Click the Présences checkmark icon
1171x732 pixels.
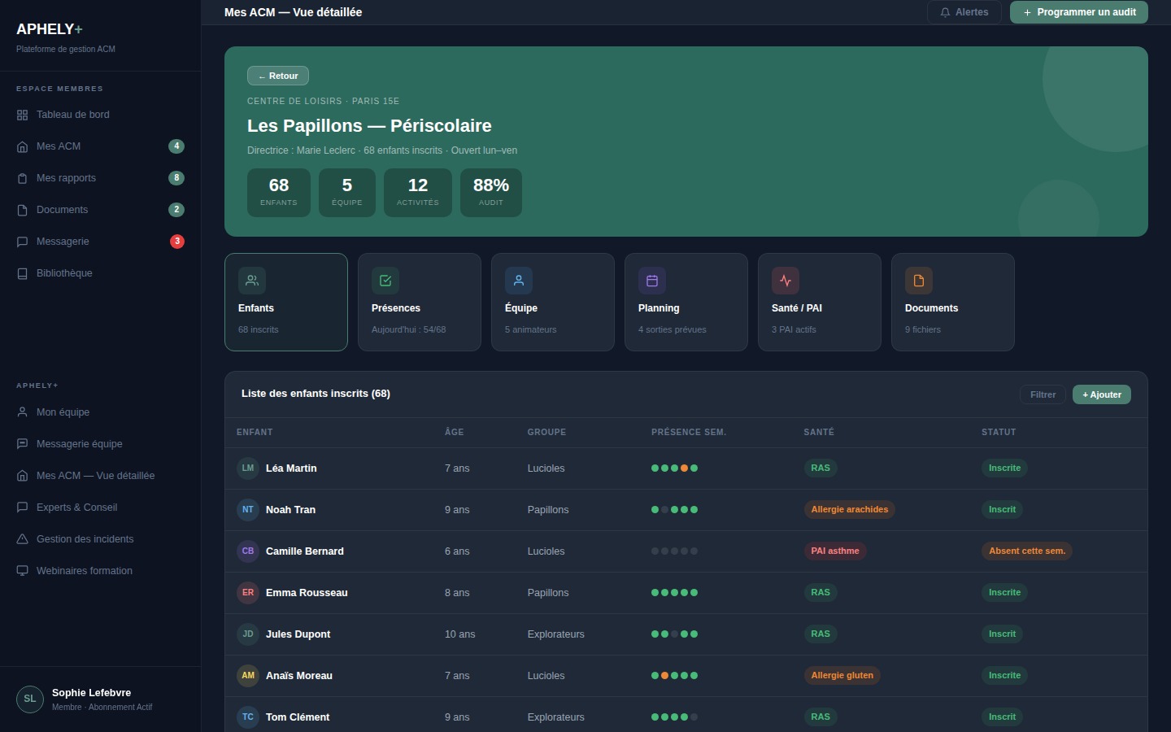(x=385, y=281)
